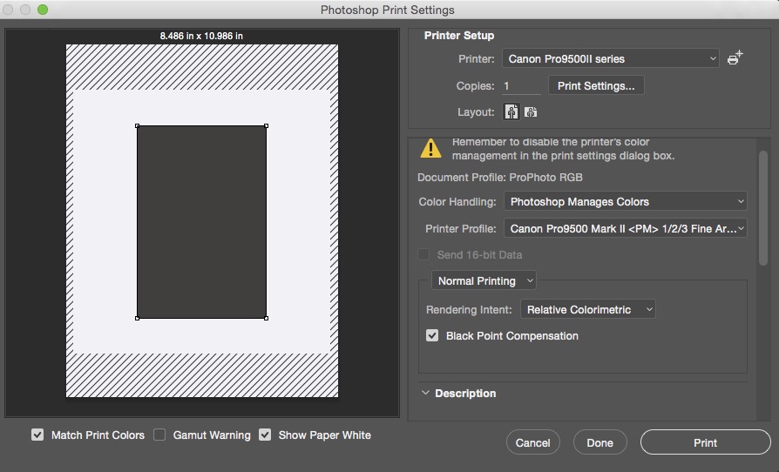779x472 pixels.
Task: Click the Copies input field
Action: click(520, 86)
